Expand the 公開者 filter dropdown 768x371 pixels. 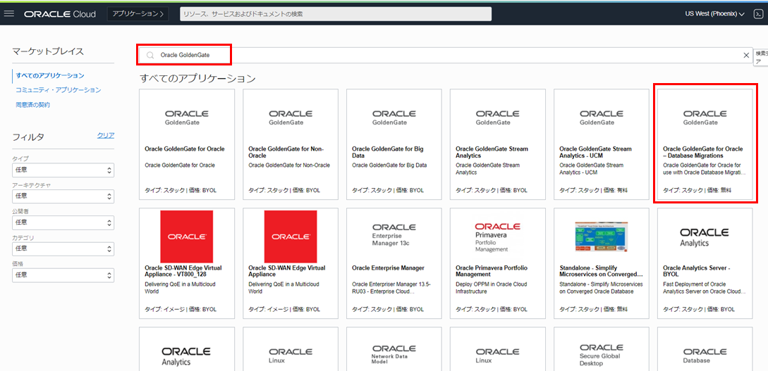(63, 222)
